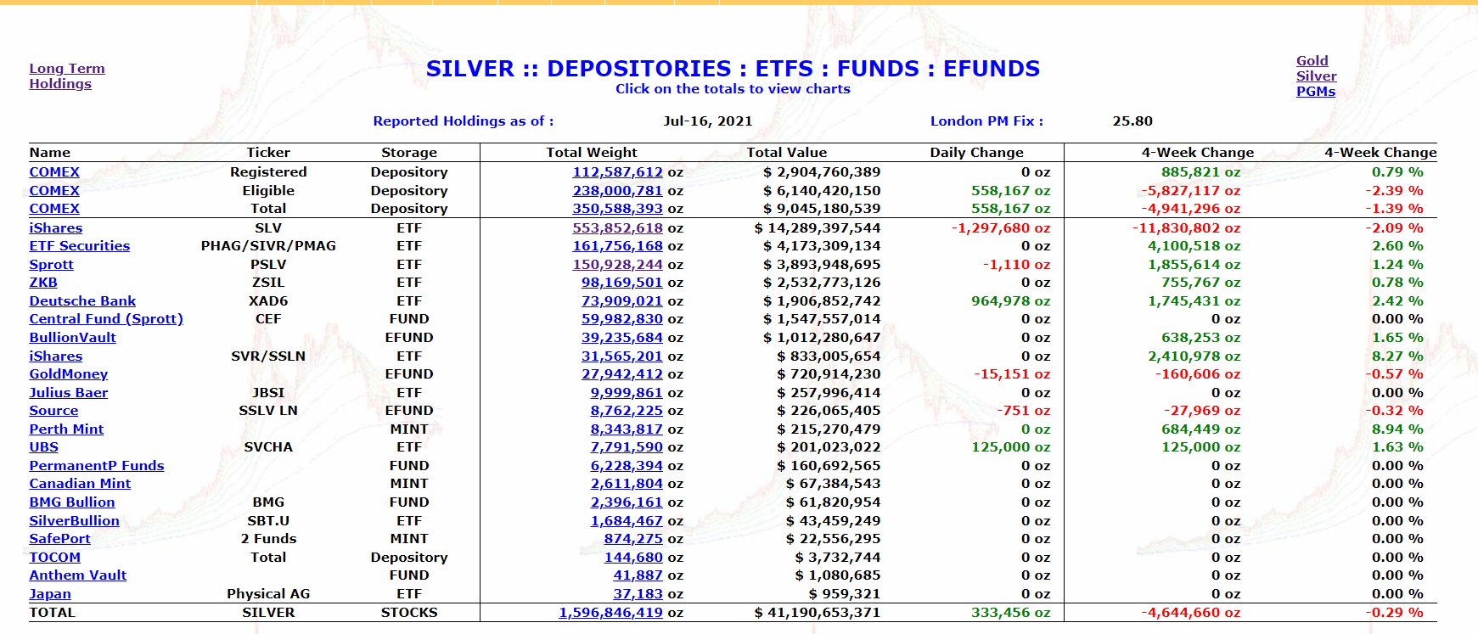Open COMEX Registered weight 112,587,612 chart

[x=617, y=171]
